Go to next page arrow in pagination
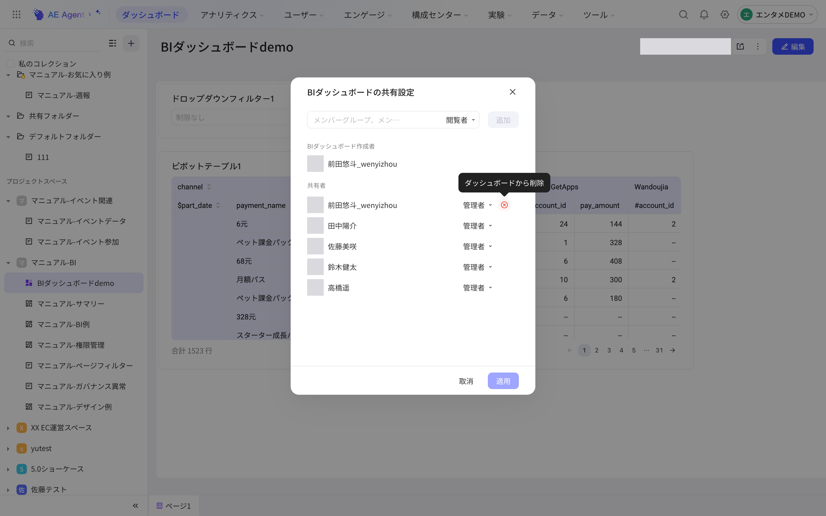Screen dimensions: 826x516 672,350
